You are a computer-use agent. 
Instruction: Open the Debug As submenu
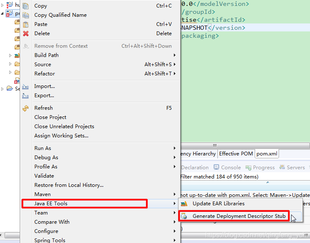click(101, 158)
